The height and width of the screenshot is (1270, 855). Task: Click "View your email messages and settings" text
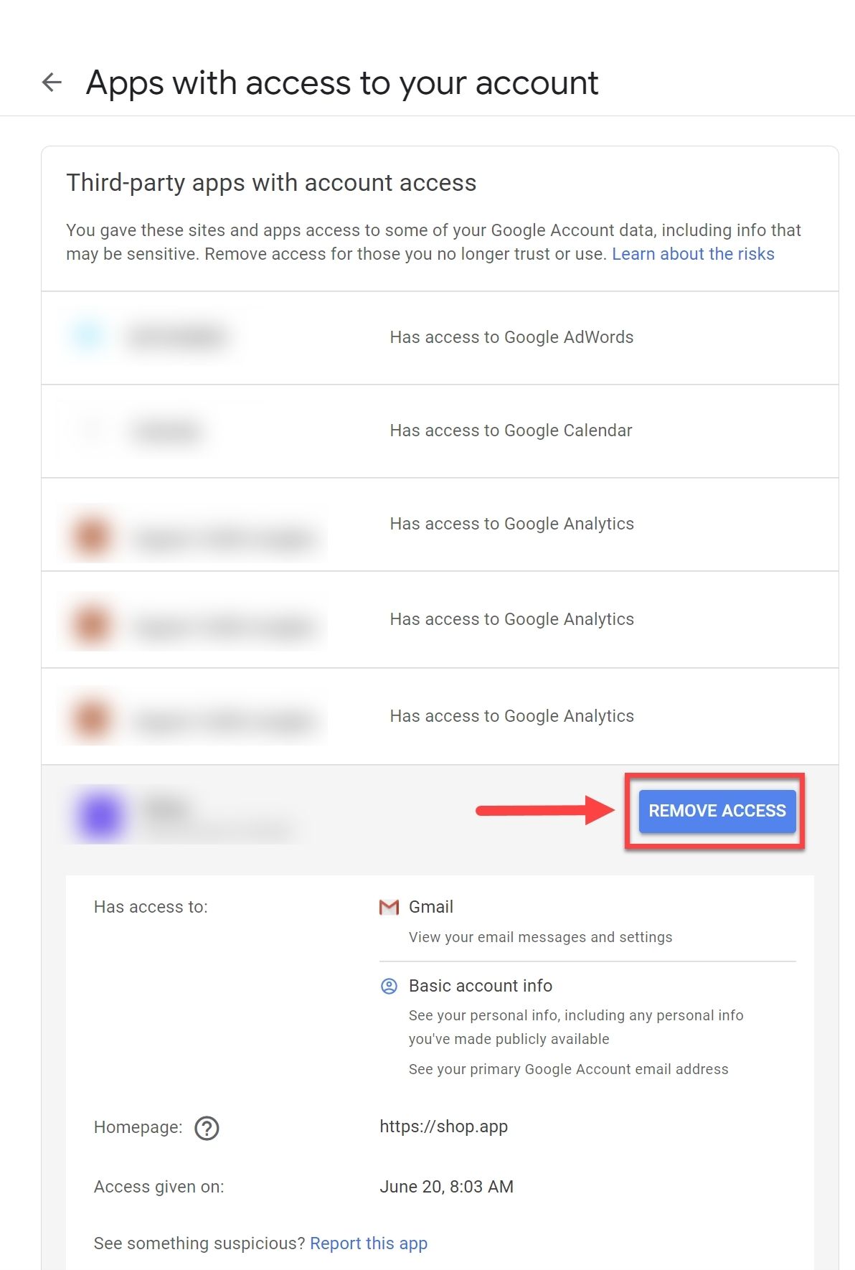tap(540, 937)
